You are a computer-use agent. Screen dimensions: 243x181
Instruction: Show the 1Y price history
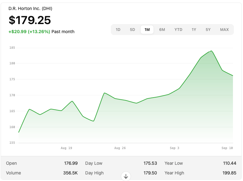click(x=194, y=30)
